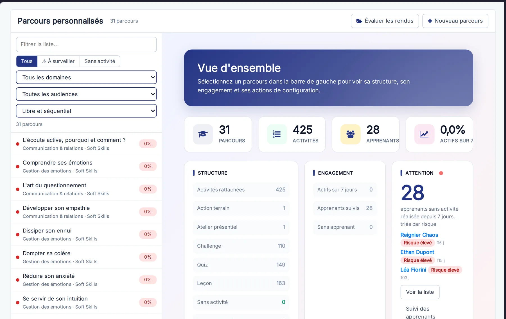Click the Nouveau parcours button

pyautogui.click(x=455, y=21)
